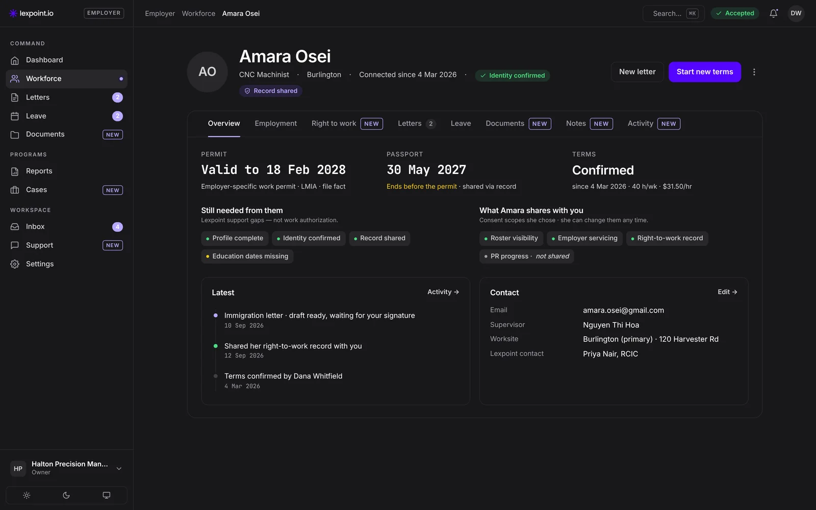Follow the Activity arrow link in Latest

(443, 292)
